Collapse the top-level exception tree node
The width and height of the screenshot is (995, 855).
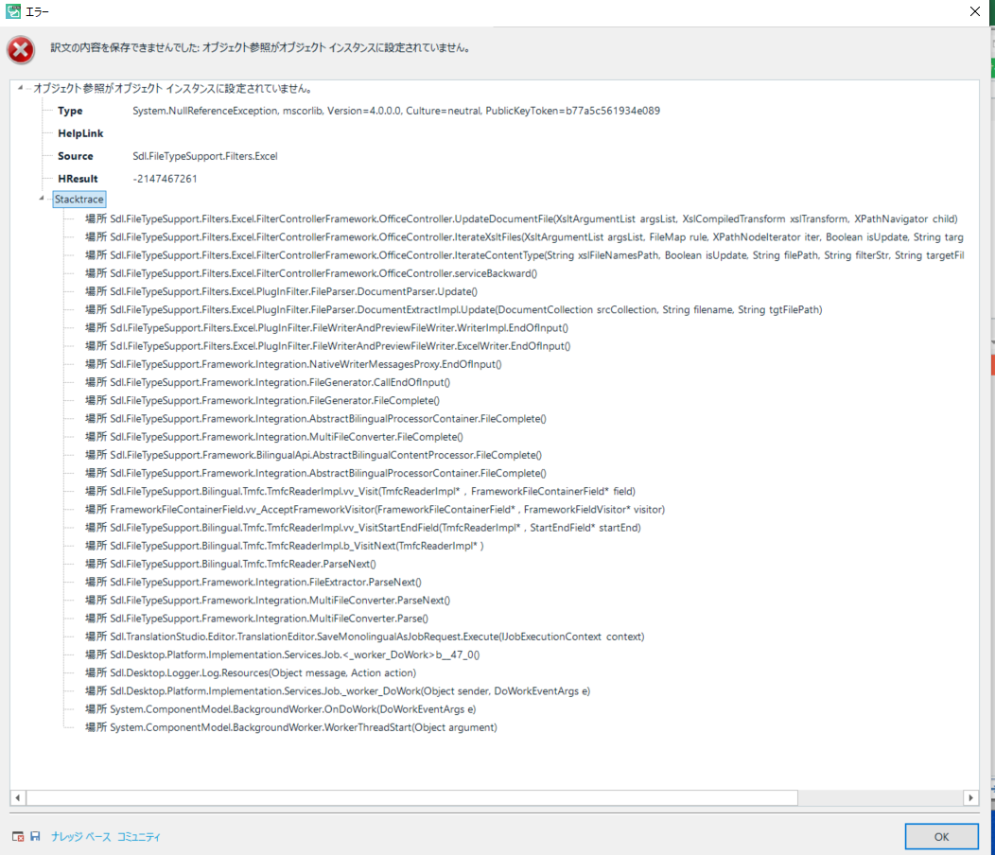pyautogui.click(x=20, y=88)
